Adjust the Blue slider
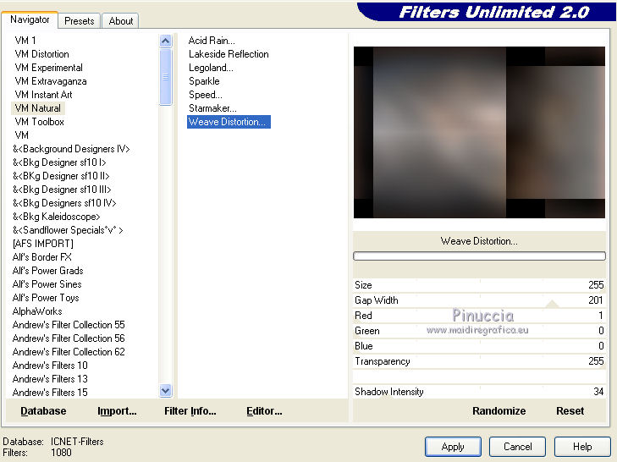Image resolution: width=617 pixels, height=462 pixels. pos(479,346)
